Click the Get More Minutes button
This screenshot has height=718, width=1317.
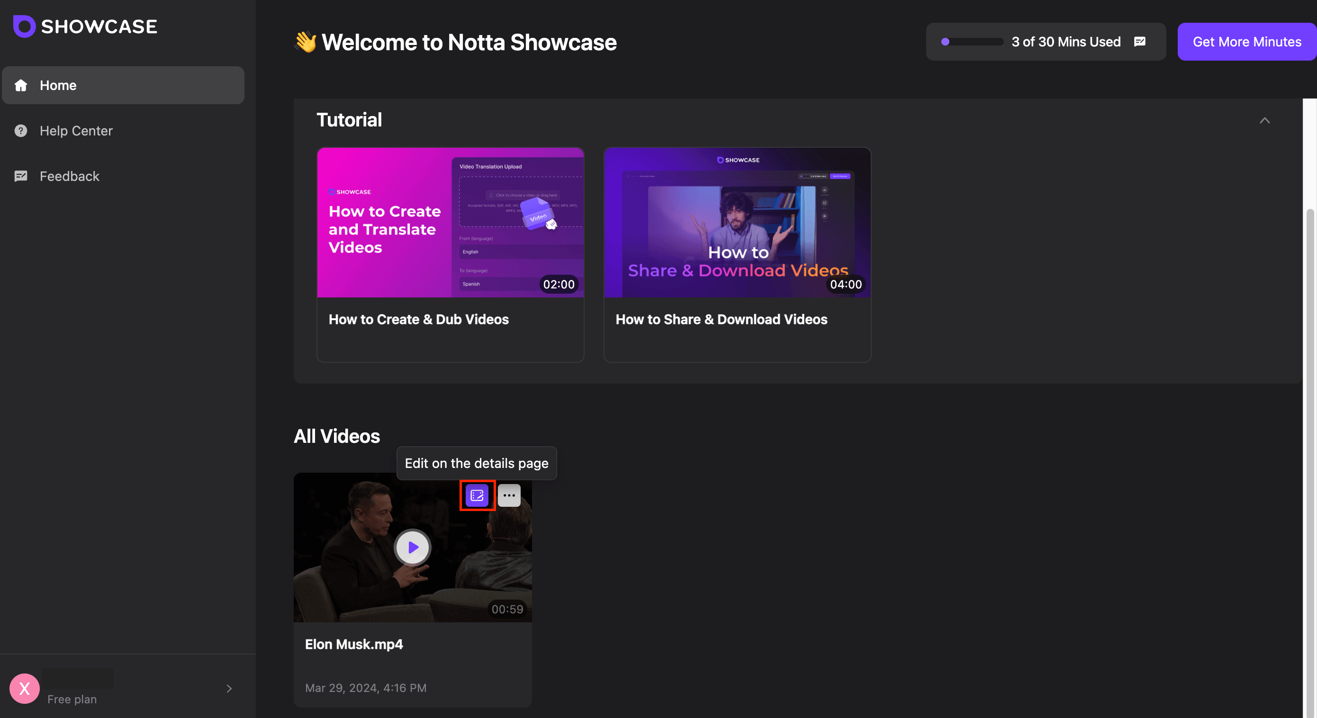[1246, 42]
